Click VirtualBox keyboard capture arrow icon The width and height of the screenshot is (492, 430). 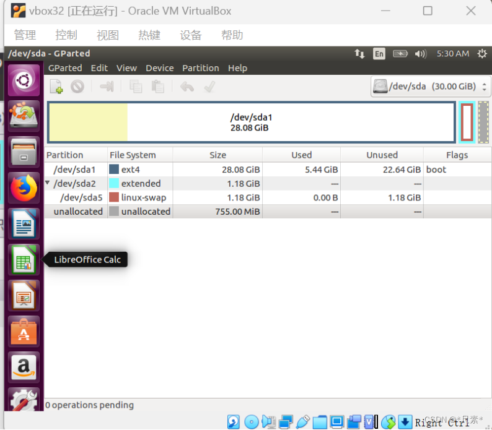(405, 422)
